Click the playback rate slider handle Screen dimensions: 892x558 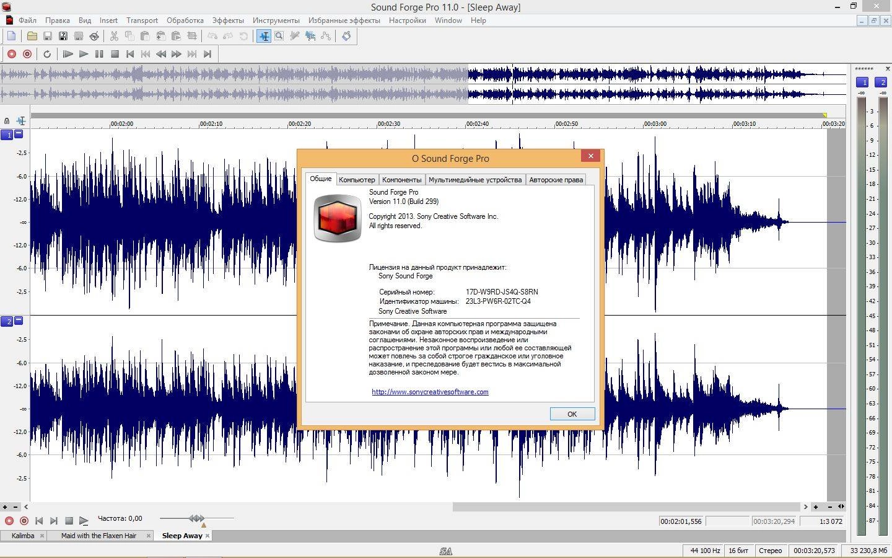point(196,518)
